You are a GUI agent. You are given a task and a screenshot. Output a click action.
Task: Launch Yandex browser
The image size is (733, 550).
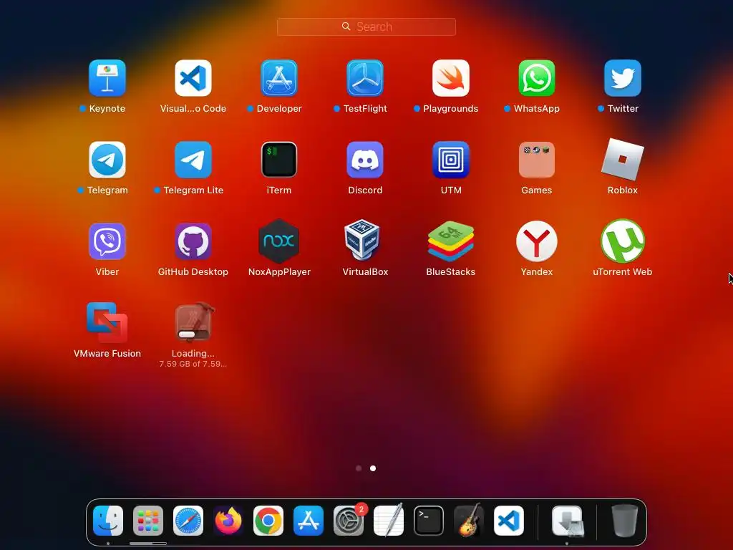(537, 241)
